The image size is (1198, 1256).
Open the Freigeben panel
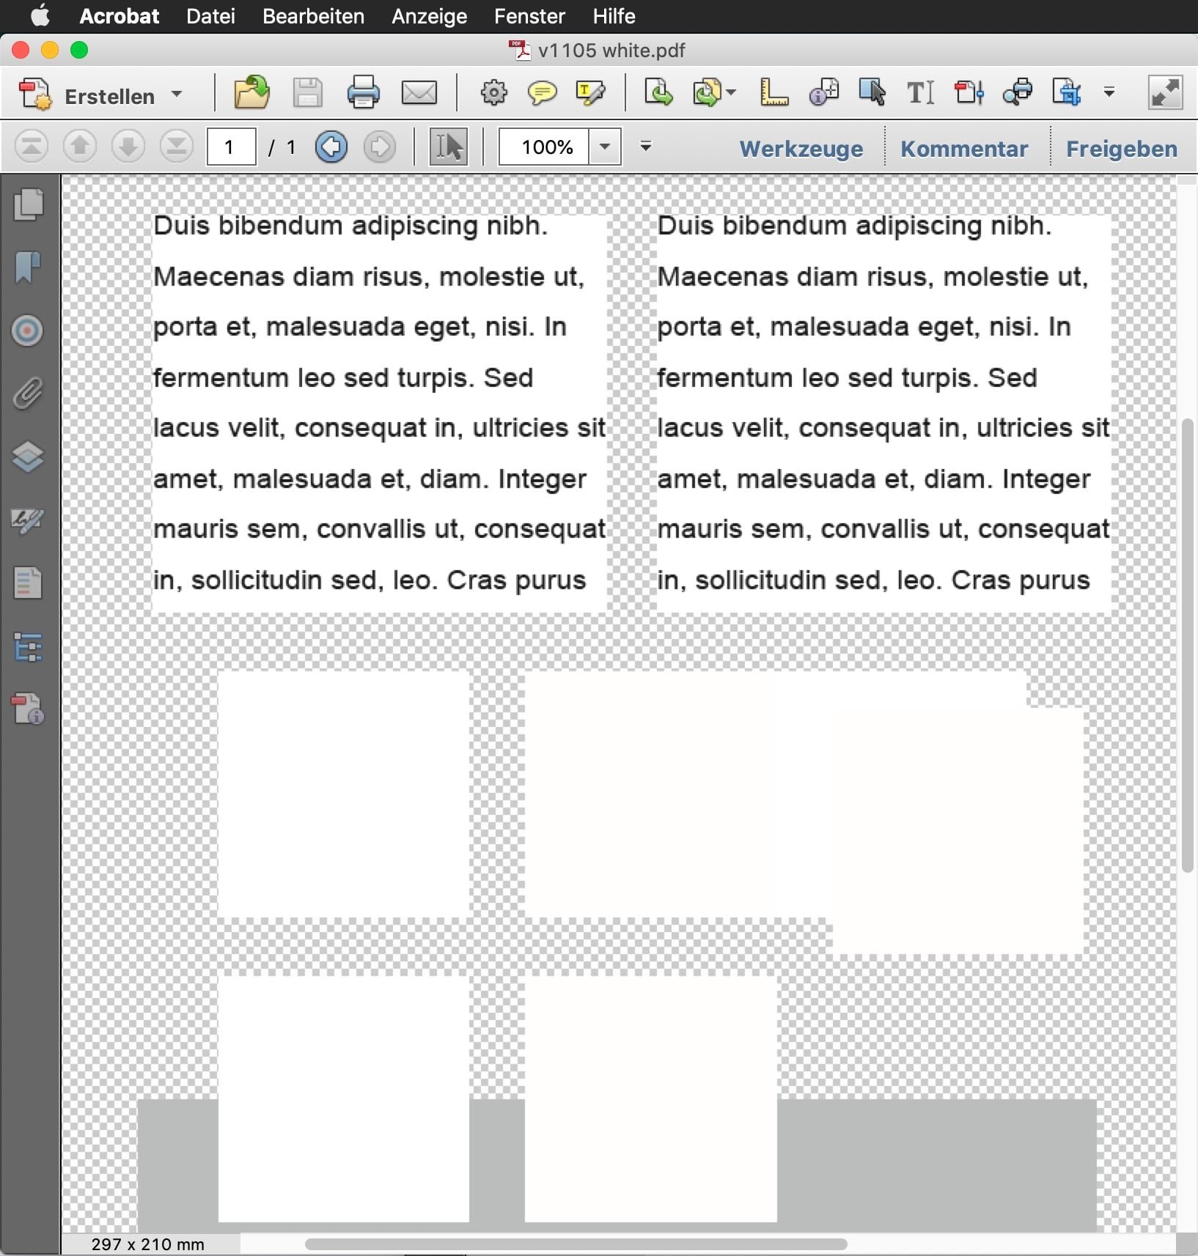1121,149
